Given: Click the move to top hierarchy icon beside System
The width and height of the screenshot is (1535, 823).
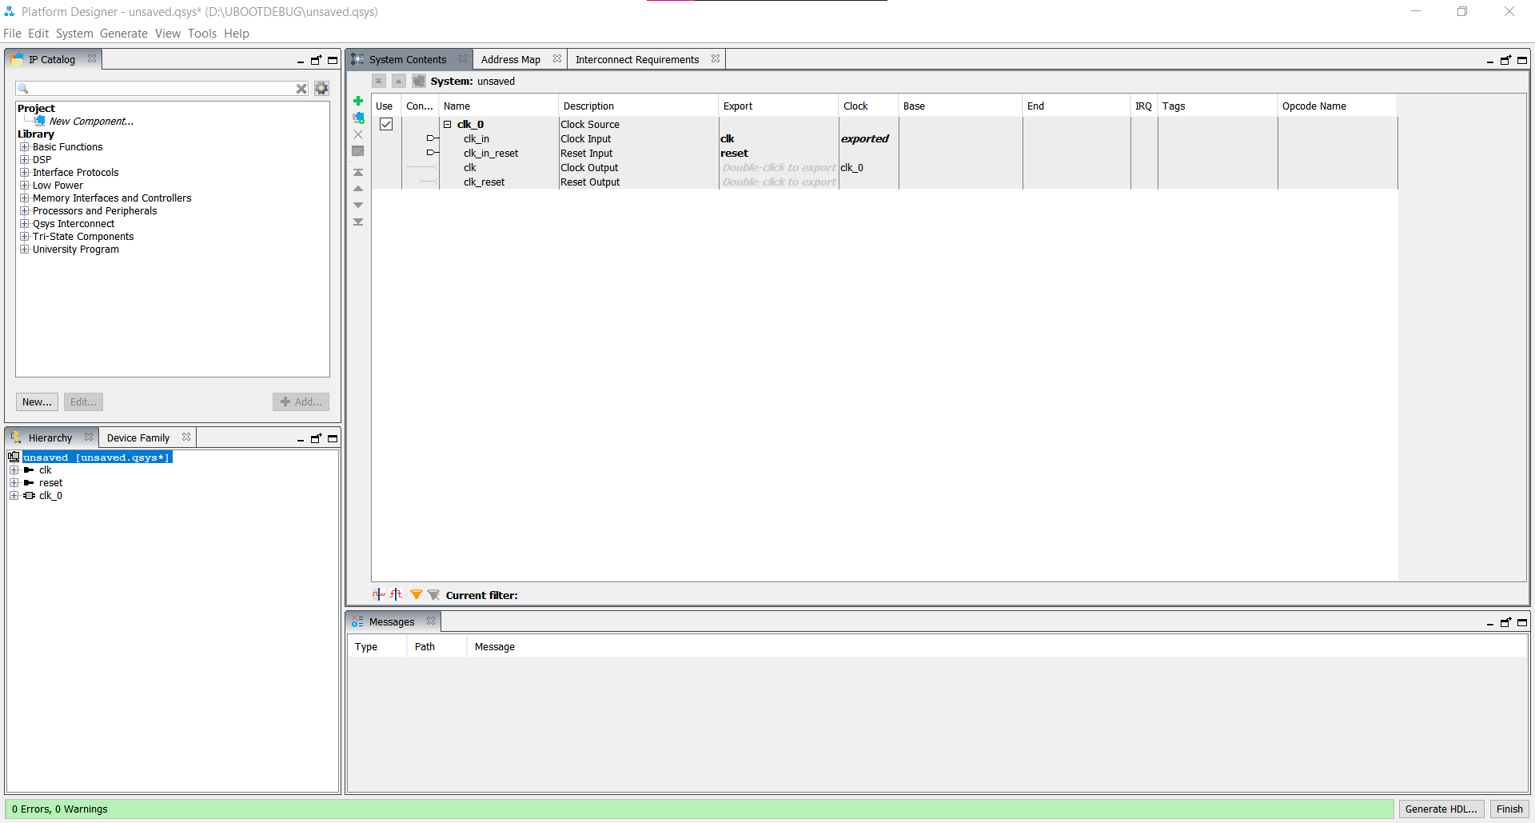Looking at the screenshot, I should pos(379,81).
